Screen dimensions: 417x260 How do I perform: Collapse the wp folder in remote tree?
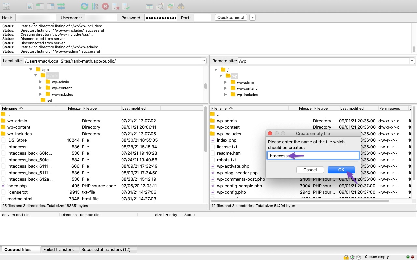(221, 76)
